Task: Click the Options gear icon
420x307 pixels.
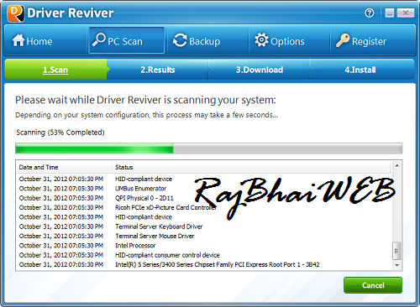Action: point(261,40)
